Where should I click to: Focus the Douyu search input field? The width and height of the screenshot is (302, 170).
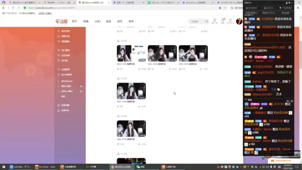pos(196,22)
